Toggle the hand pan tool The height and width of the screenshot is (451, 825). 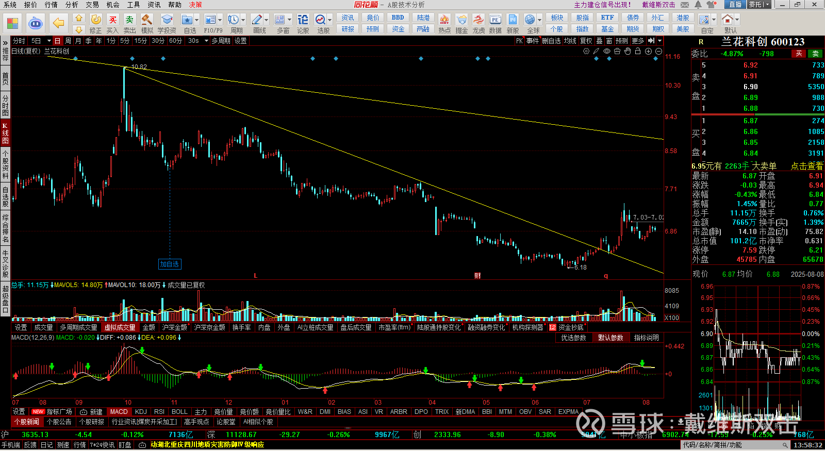tap(628, 52)
